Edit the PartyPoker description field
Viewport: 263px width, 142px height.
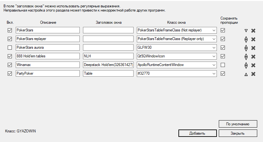pos(48,73)
